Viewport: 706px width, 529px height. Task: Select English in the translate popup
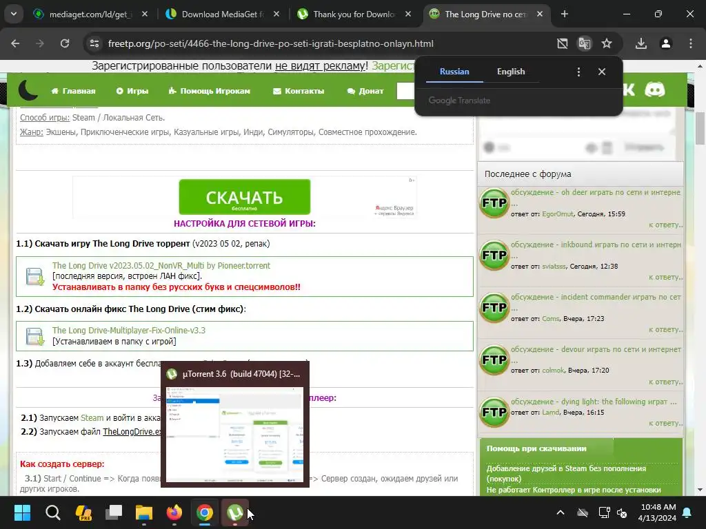(x=511, y=72)
